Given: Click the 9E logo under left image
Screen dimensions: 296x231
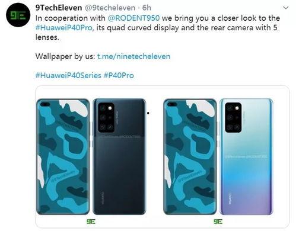Looking at the screenshot, I should 91,222.
